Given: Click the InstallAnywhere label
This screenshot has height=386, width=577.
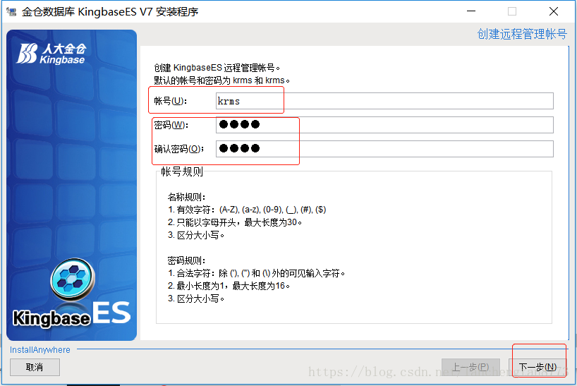Looking at the screenshot, I should coord(40,349).
